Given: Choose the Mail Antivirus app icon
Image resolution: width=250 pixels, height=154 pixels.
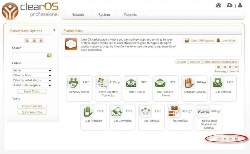Looking at the screenshot, I should (218, 83).
